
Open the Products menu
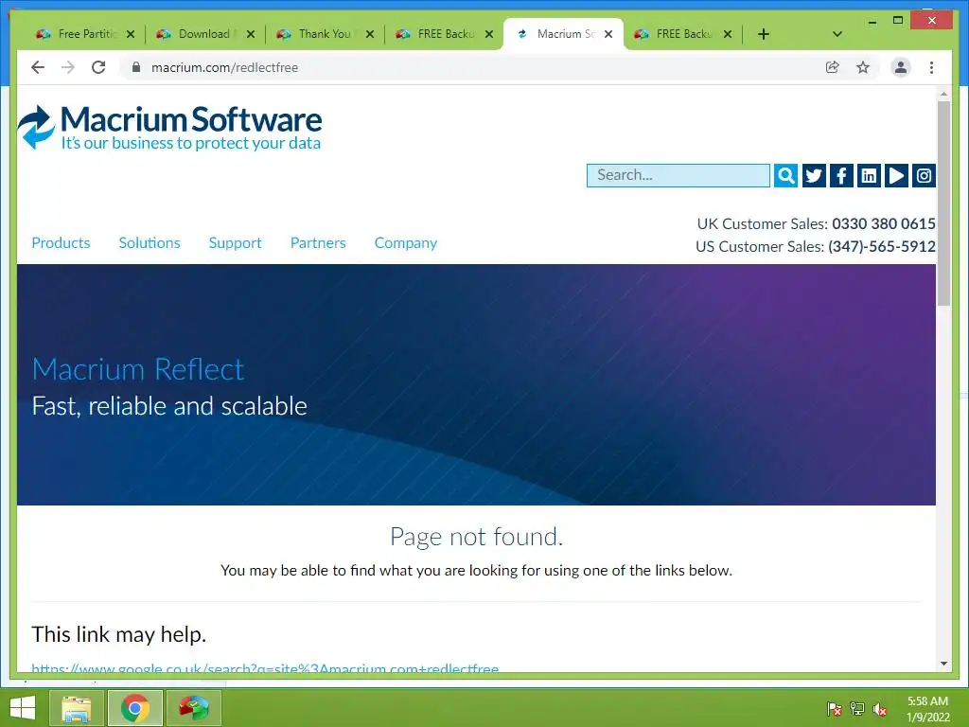tap(61, 243)
